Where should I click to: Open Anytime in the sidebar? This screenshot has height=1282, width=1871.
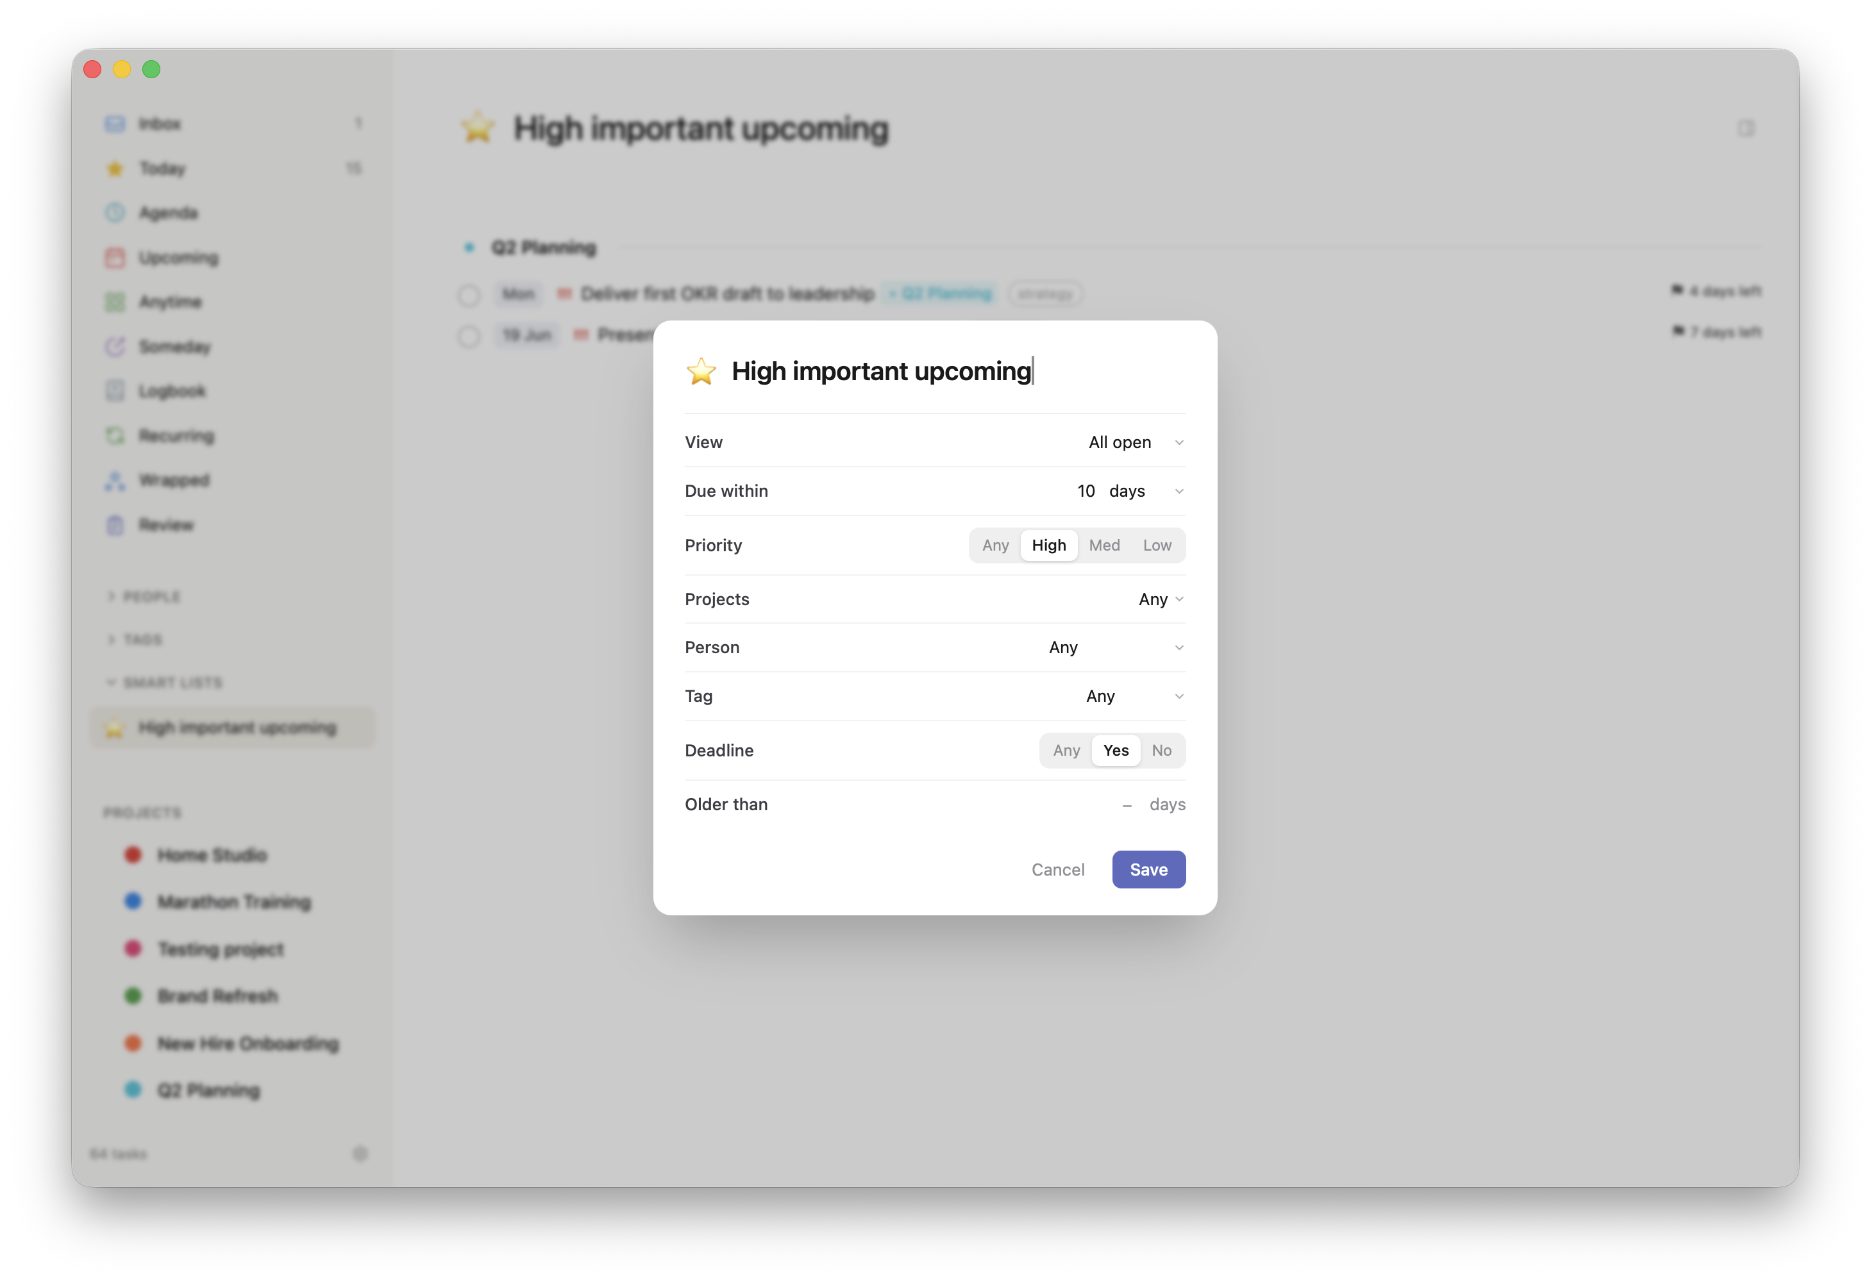[233, 302]
